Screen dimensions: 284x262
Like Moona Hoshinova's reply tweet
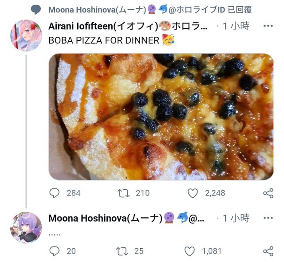coord(189,251)
